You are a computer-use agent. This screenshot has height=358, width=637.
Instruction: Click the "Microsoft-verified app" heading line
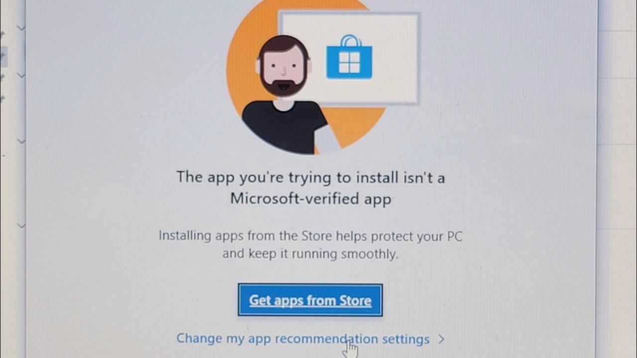coord(311,199)
